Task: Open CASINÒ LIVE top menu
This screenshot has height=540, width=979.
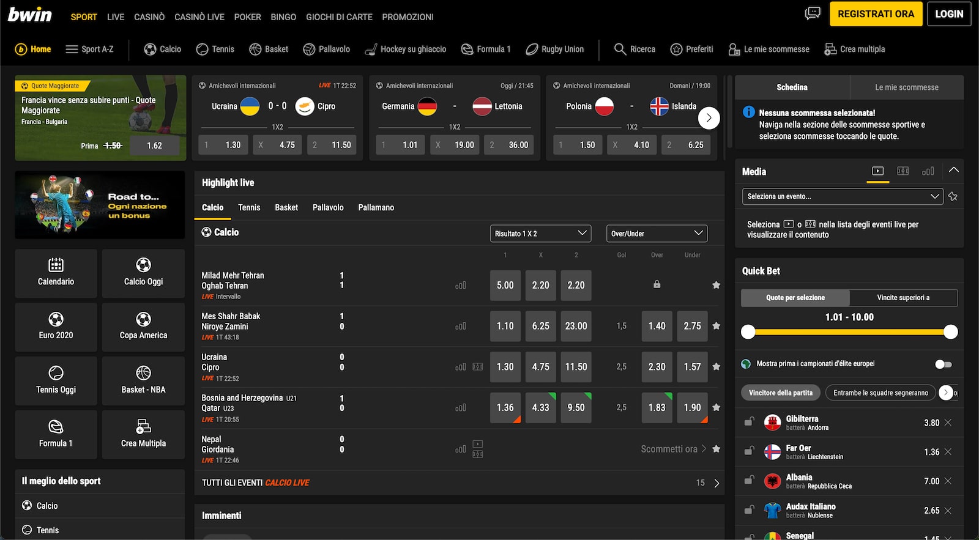Action: click(199, 17)
